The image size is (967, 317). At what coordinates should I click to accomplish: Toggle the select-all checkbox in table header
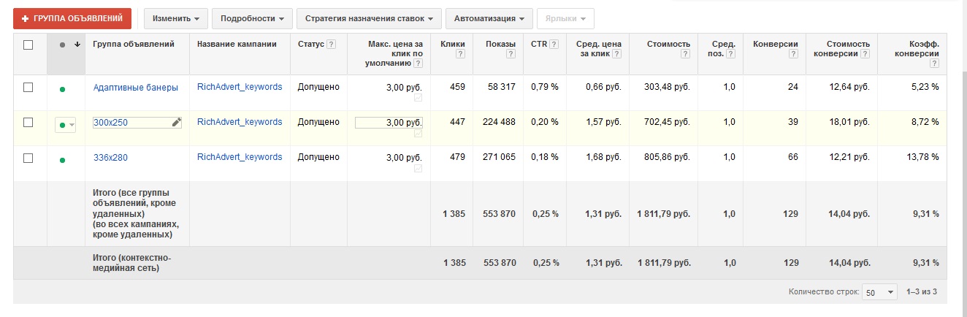28,45
